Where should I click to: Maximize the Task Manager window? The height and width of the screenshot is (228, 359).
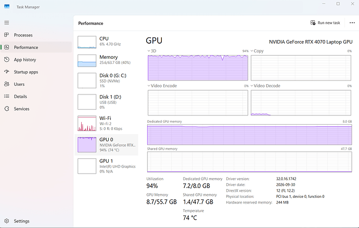coord(338,4)
